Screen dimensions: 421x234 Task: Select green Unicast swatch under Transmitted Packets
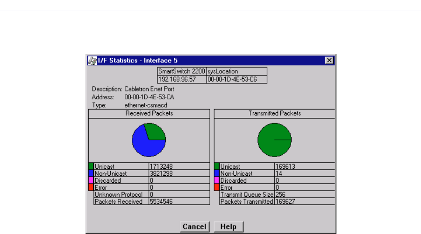pyautogui.click(x=217, y=166)
